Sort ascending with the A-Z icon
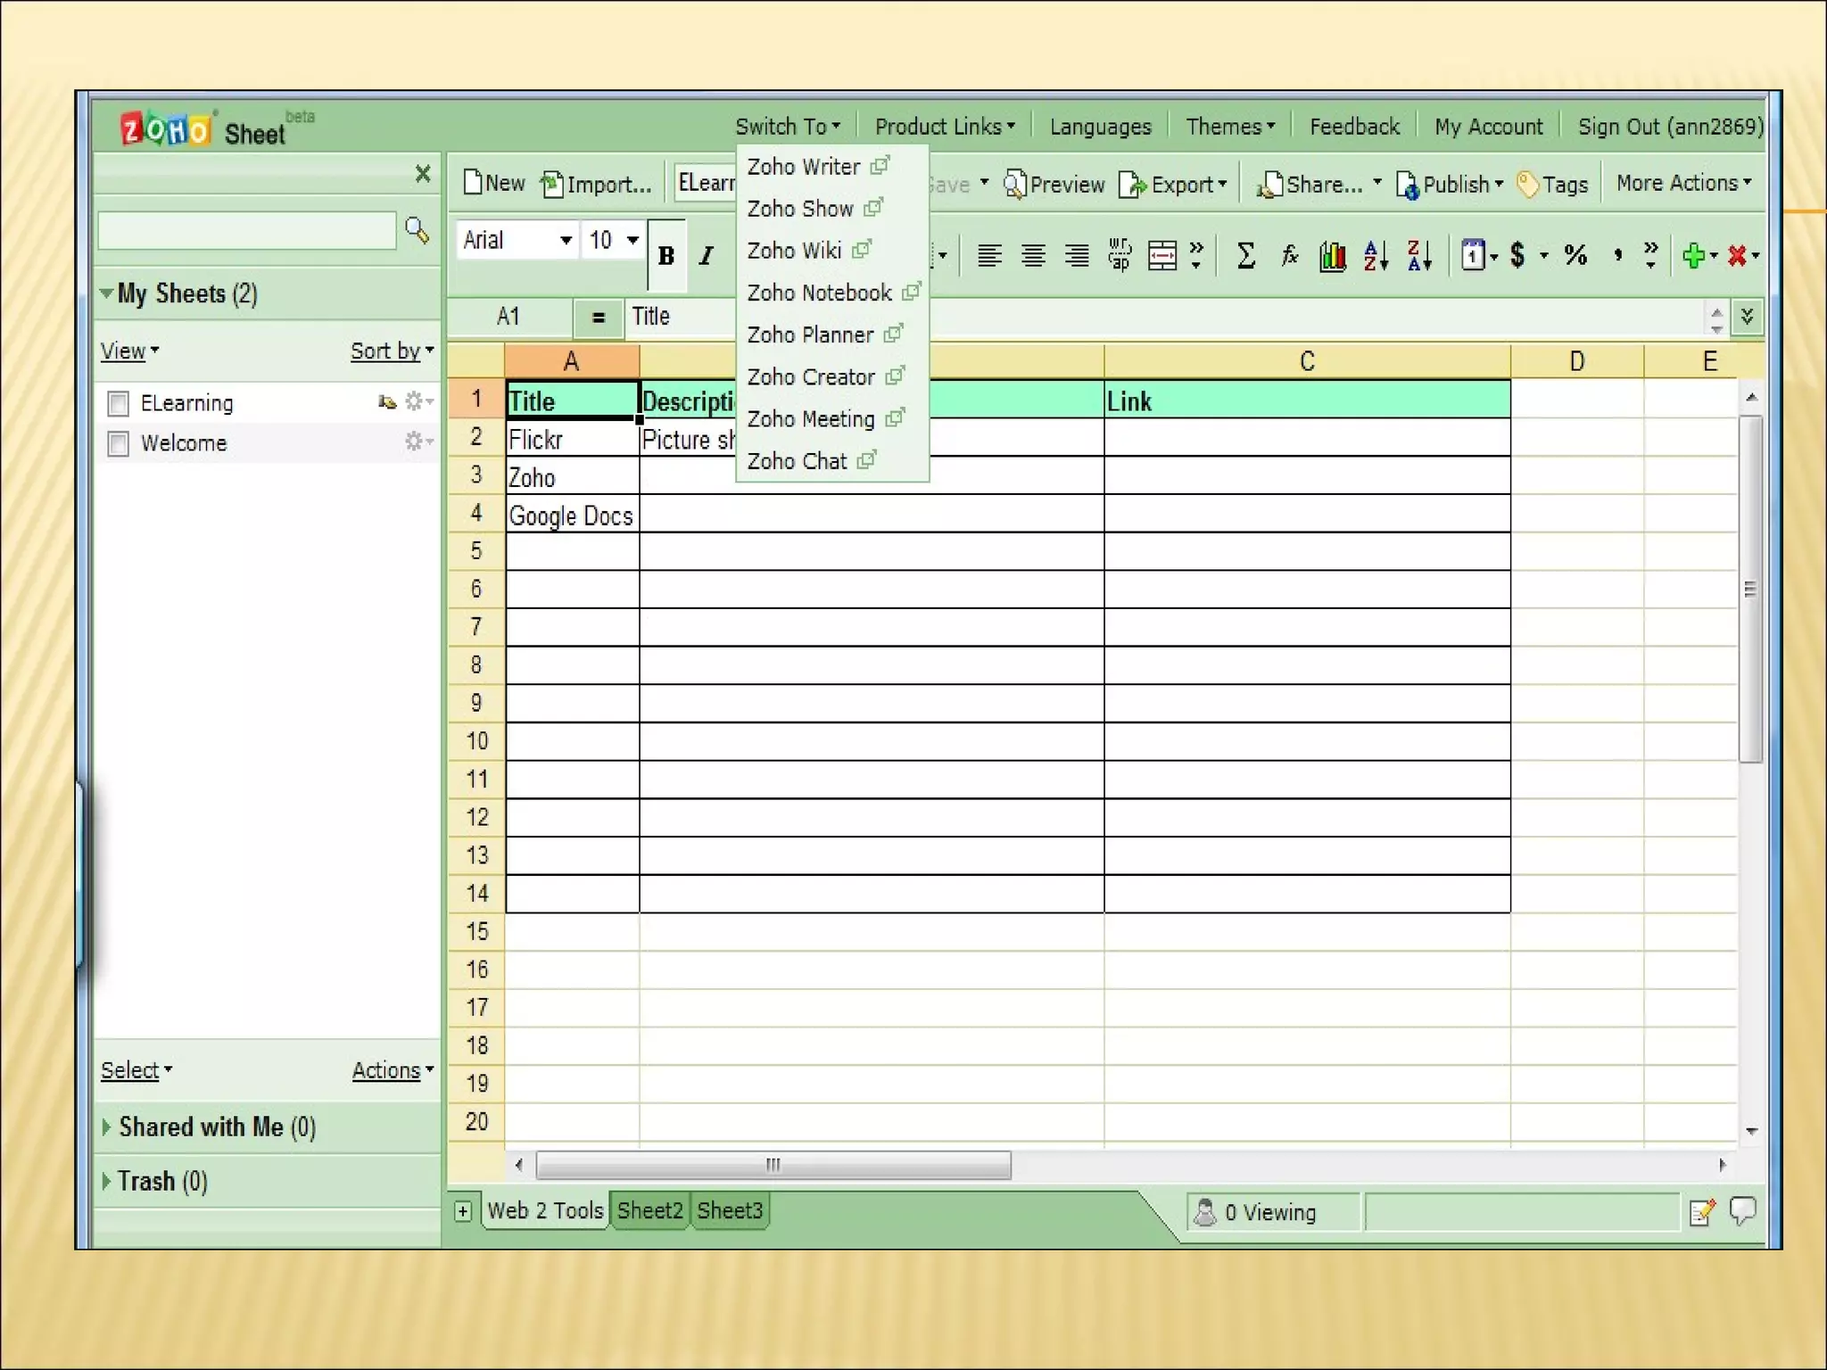This screenshot has height=1370, width=1827. coord(1375,257)
